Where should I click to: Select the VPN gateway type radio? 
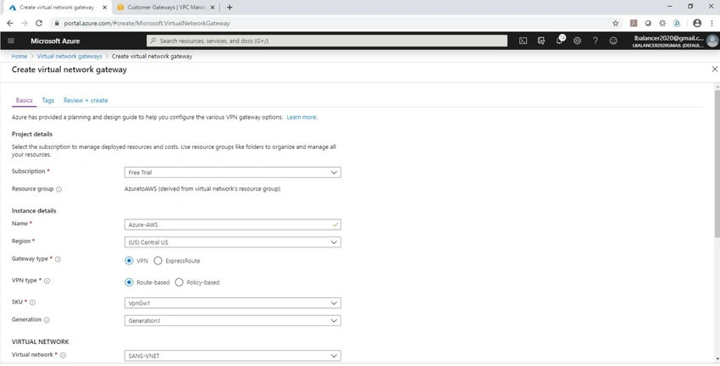(x=129, y=260)
